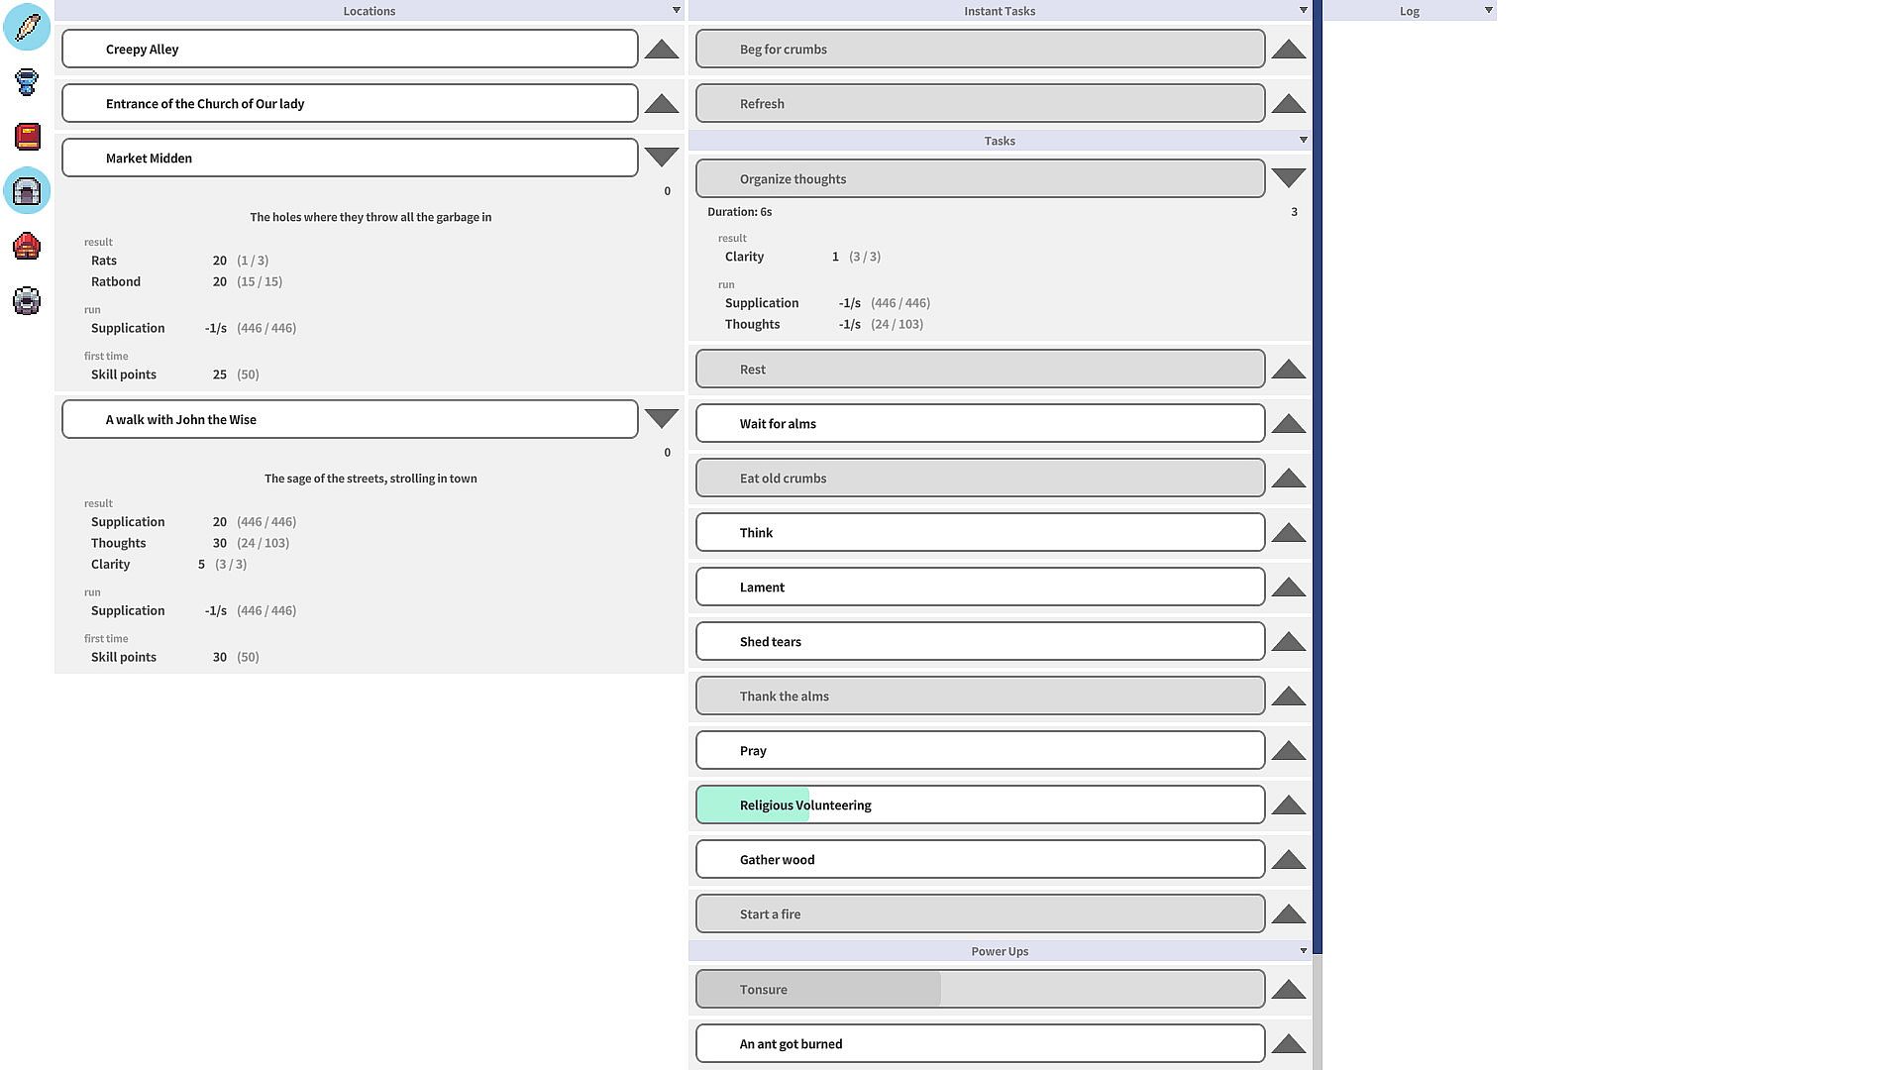This screenshot has height=1070, width=1902.
Task: Open the red book sidebar icon
Action: click(x=27, y=136)
